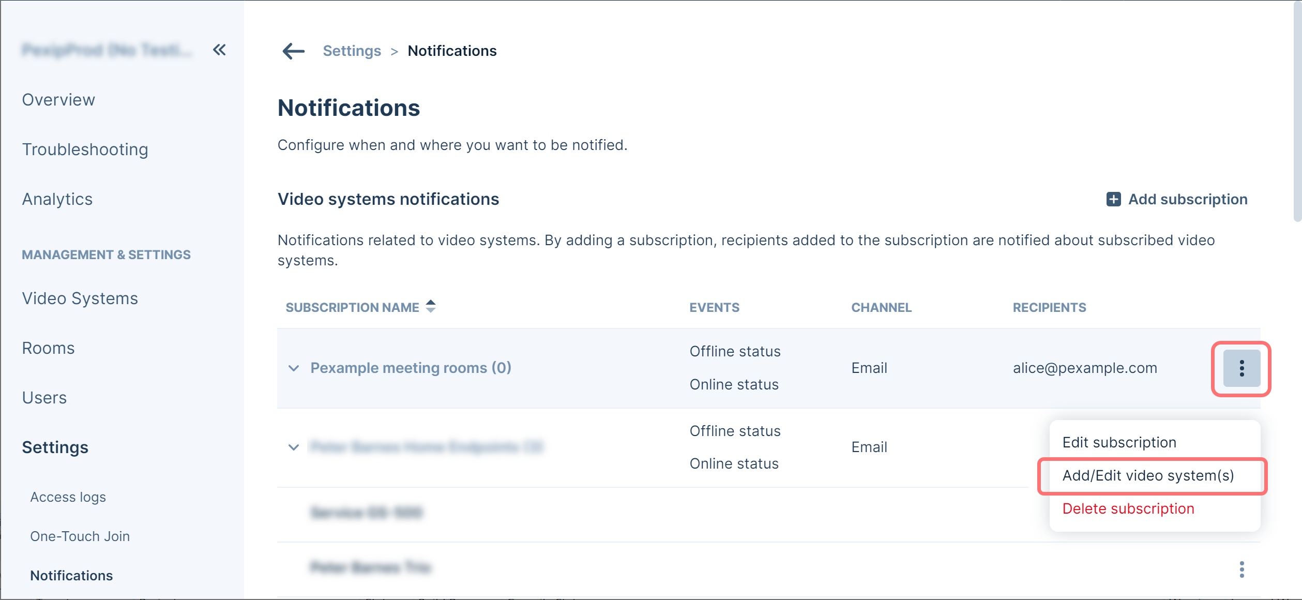Click the plus icon beside Add subscription
1302x600 pixels.
pyautogui.click(x=1113, y=199)
